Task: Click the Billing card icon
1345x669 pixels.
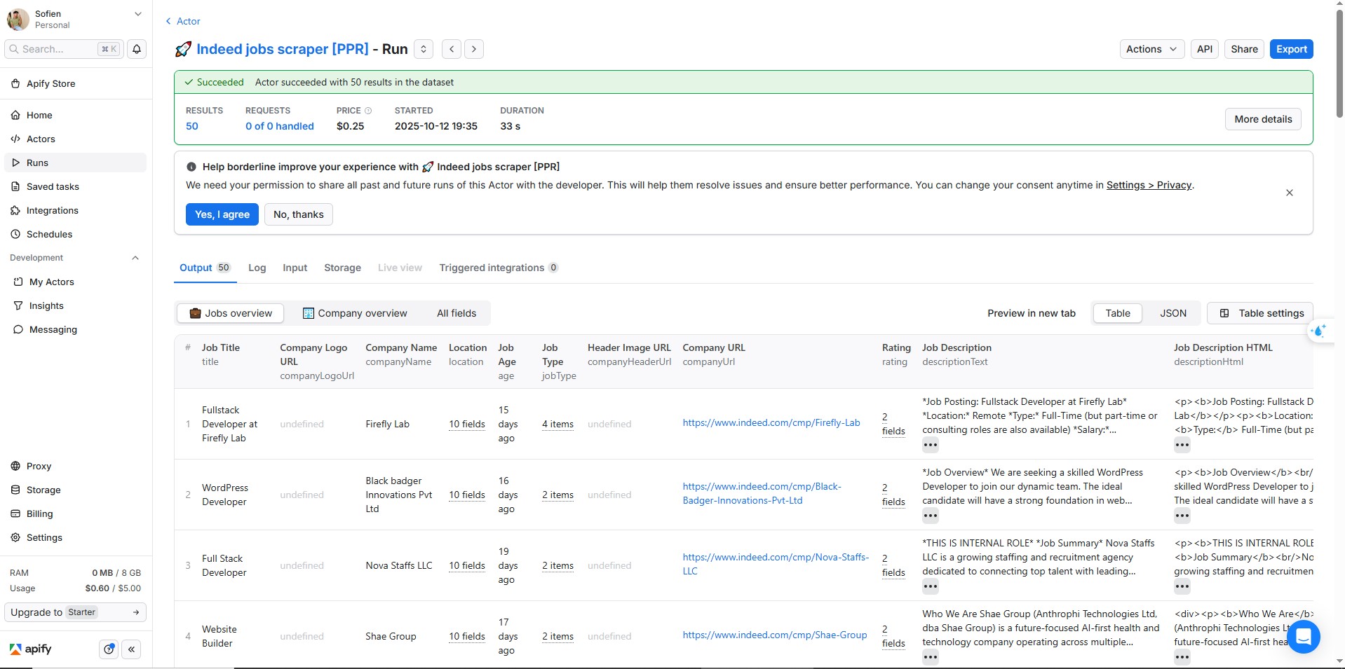Action: (16, 513)
